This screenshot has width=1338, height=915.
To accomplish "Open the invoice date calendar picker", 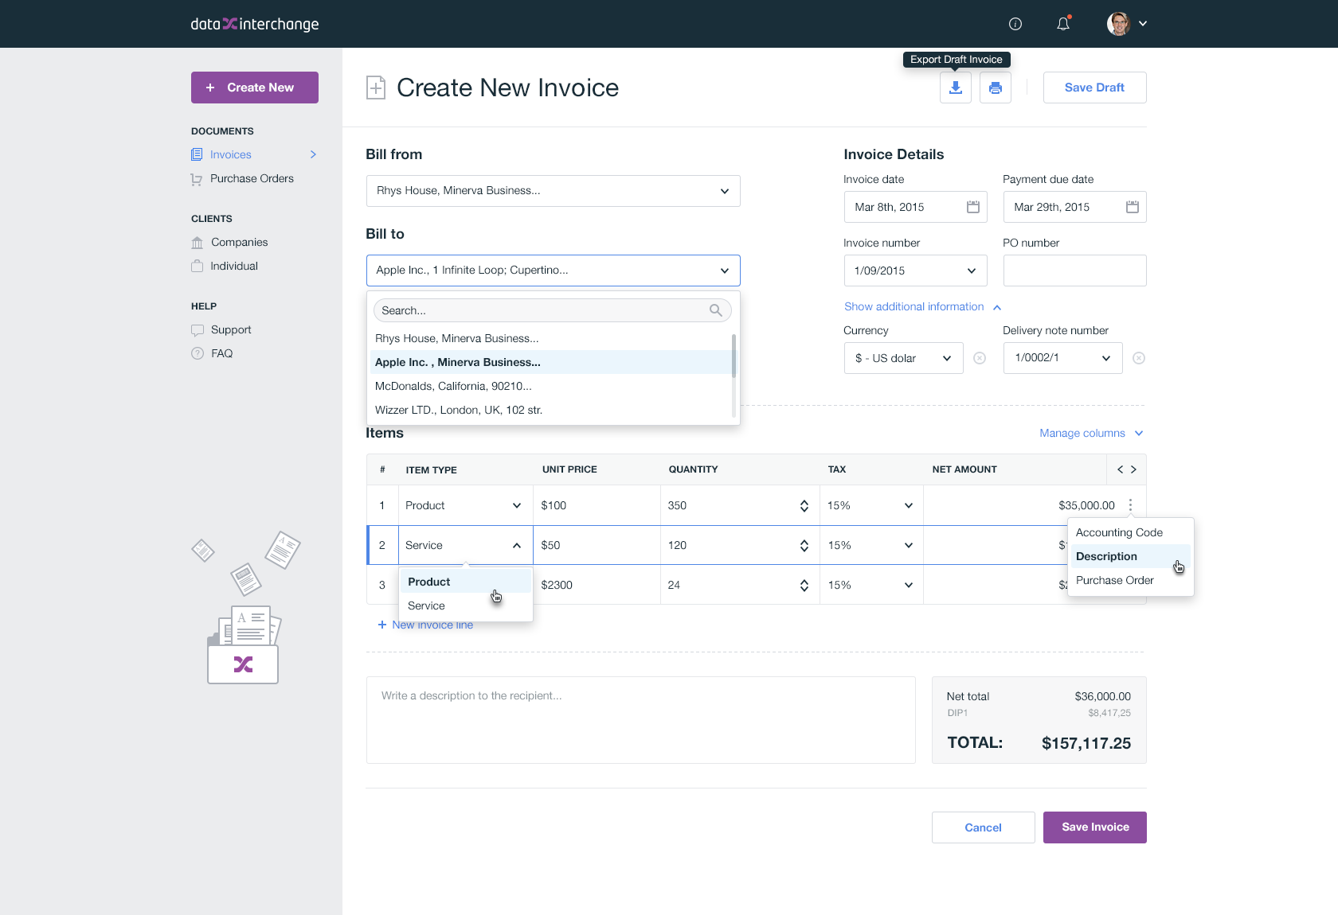I will click(x=972, y=207).
